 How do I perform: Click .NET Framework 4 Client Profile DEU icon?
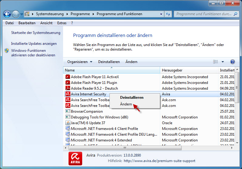68,134
